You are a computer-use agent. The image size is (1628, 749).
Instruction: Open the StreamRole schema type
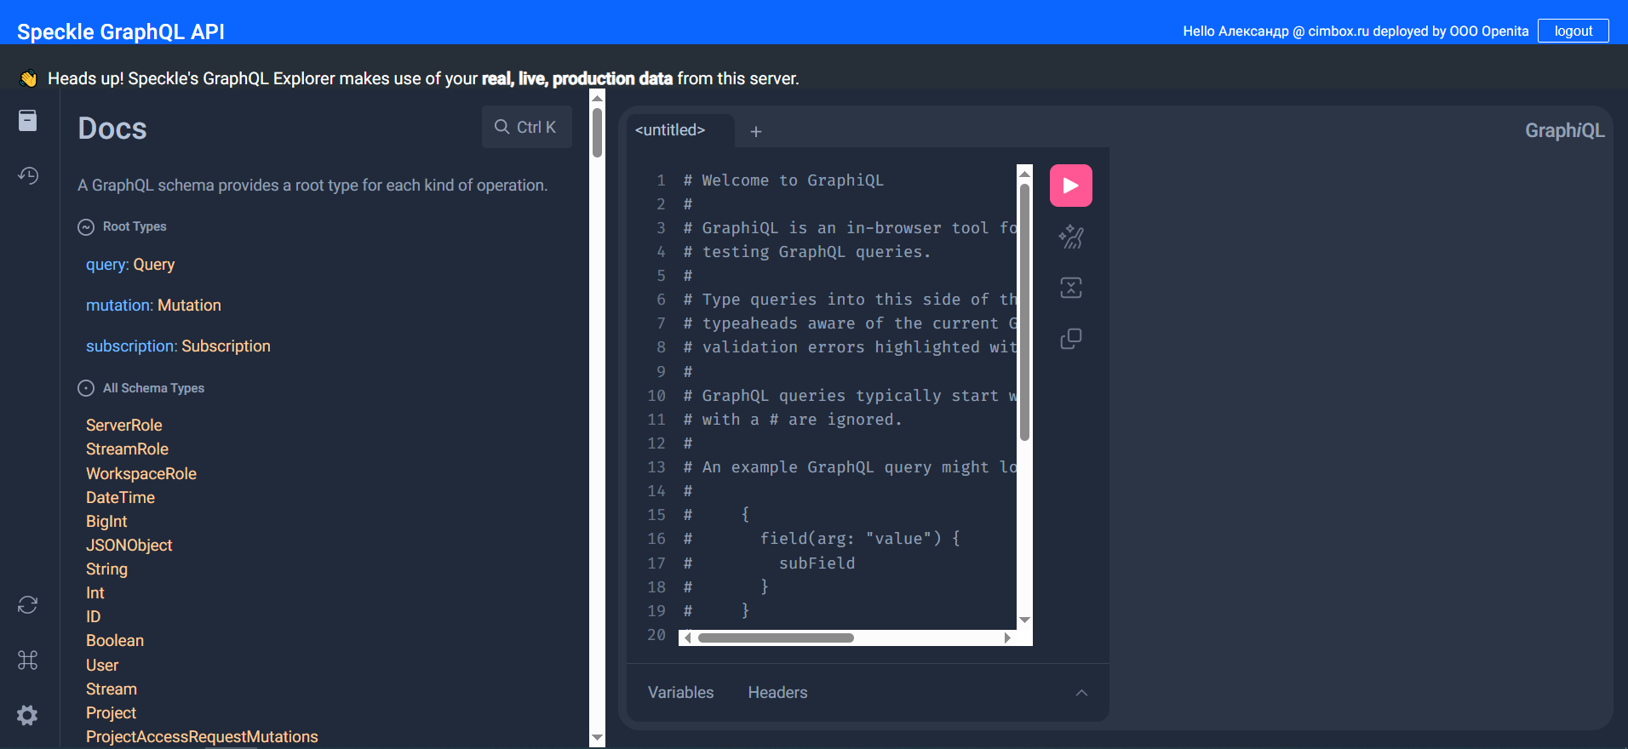(x=127, y=449)
